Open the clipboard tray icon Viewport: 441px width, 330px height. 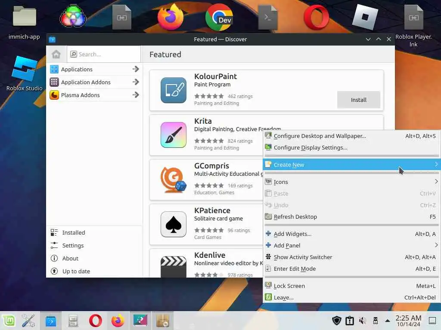coord(349,321)
